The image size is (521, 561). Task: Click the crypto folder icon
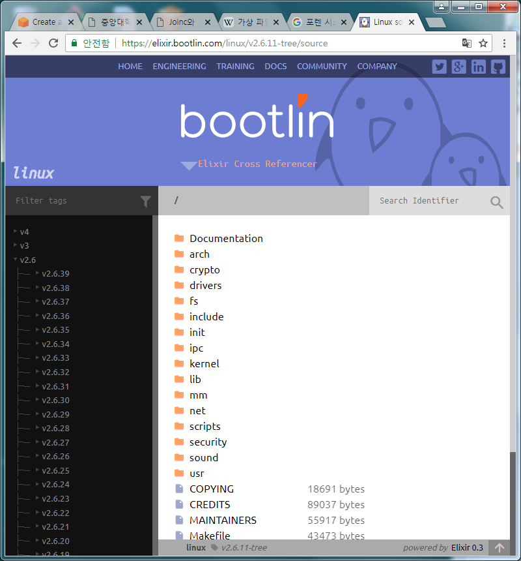pyautogui.click(x=179, y=269)
